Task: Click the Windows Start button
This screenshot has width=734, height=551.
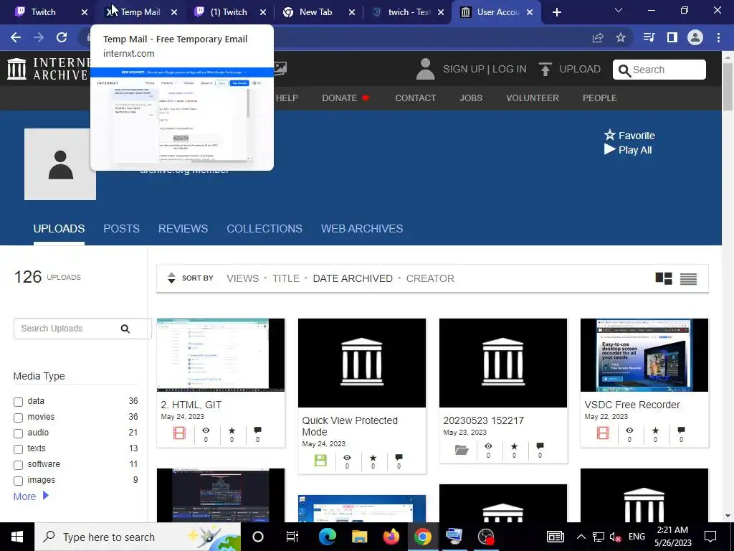Action: pyautogui.click(x=17, y=537)
